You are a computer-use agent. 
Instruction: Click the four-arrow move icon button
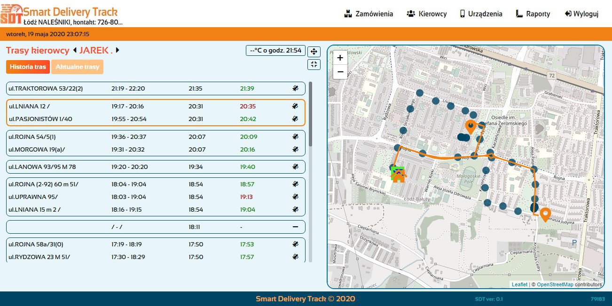314,52
